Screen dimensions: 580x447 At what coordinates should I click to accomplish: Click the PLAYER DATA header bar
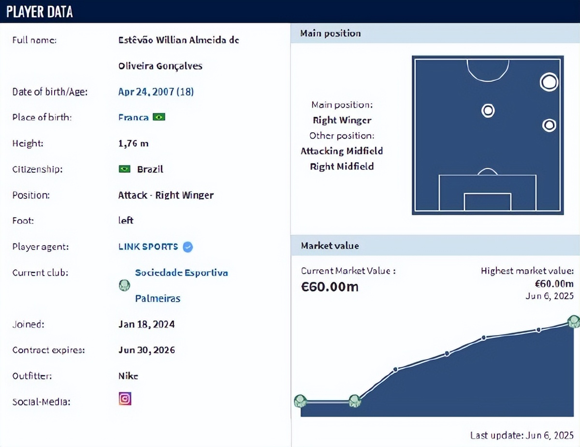(290, 12)
